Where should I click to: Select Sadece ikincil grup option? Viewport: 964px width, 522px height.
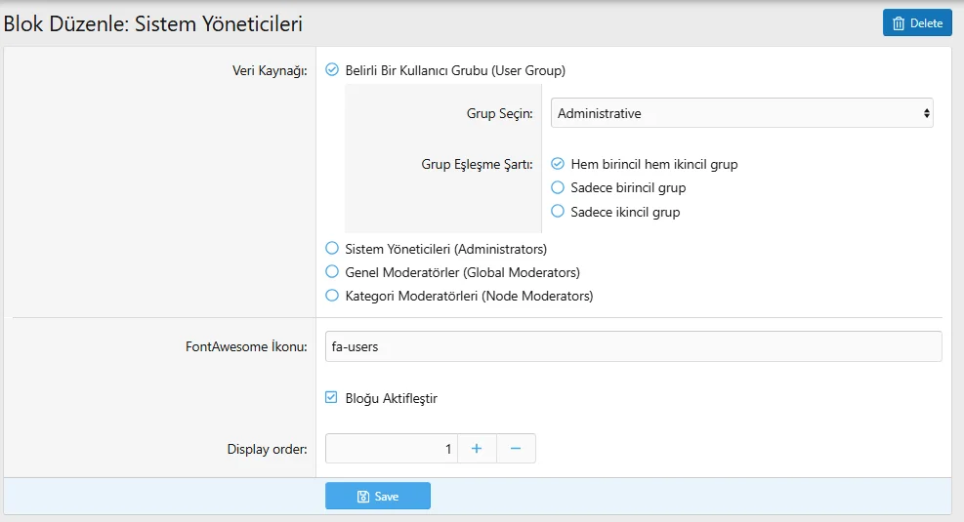[558, 212]
